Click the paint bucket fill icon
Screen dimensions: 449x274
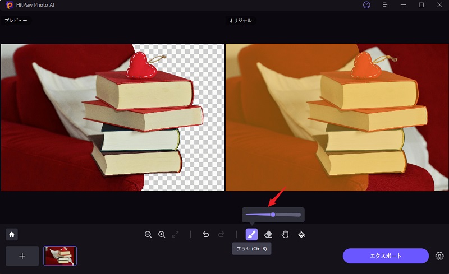coord(301,234)
